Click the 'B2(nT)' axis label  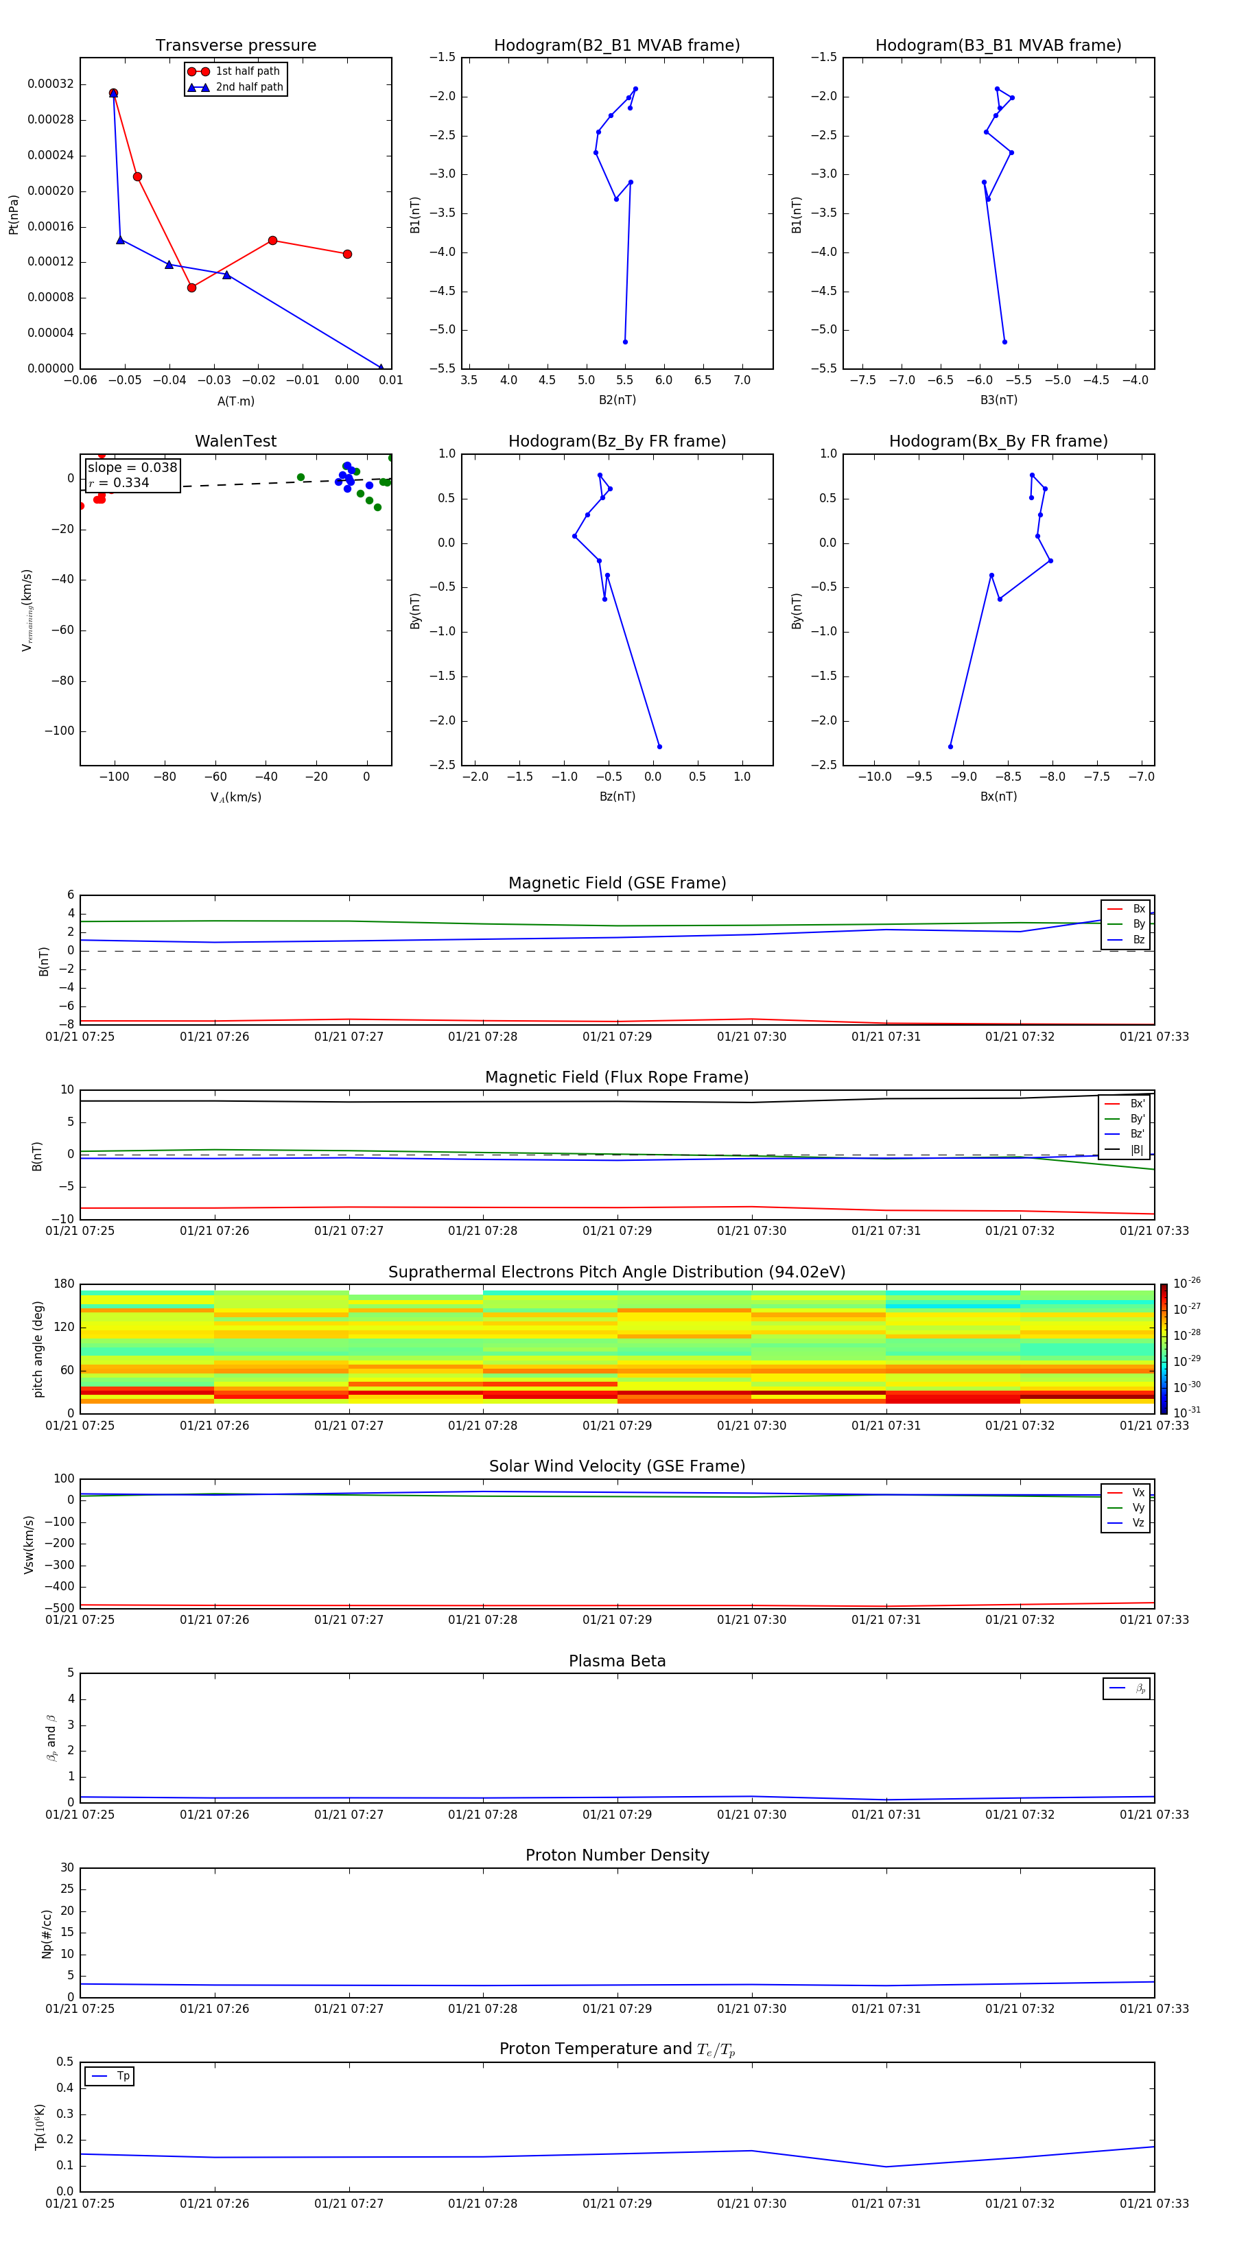617,400
